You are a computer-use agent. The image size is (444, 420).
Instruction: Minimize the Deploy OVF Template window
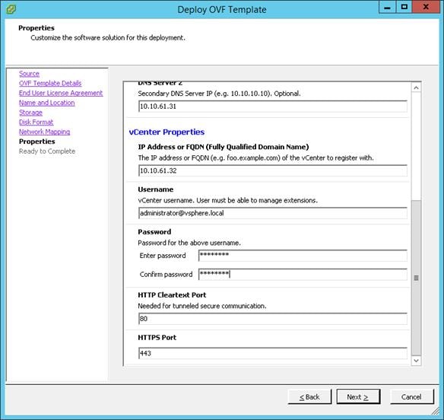tap(387, 7)
